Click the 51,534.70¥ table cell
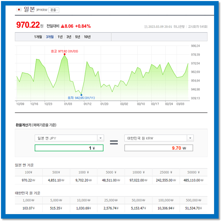 coord(194,208)
